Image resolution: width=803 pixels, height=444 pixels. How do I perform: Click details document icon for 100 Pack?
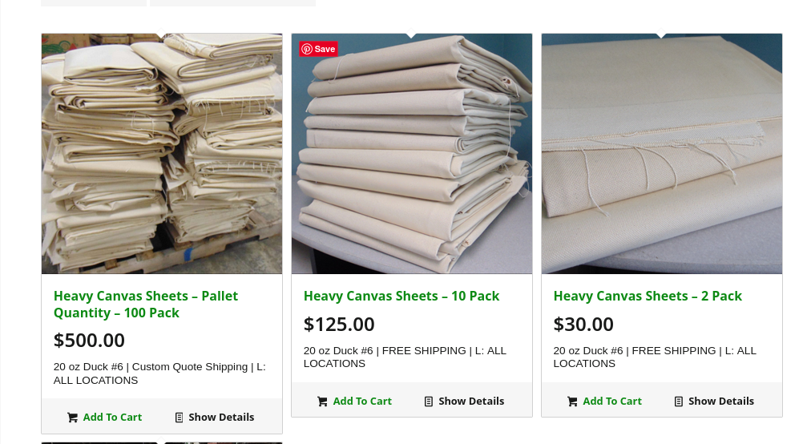[x=179, y=418]
